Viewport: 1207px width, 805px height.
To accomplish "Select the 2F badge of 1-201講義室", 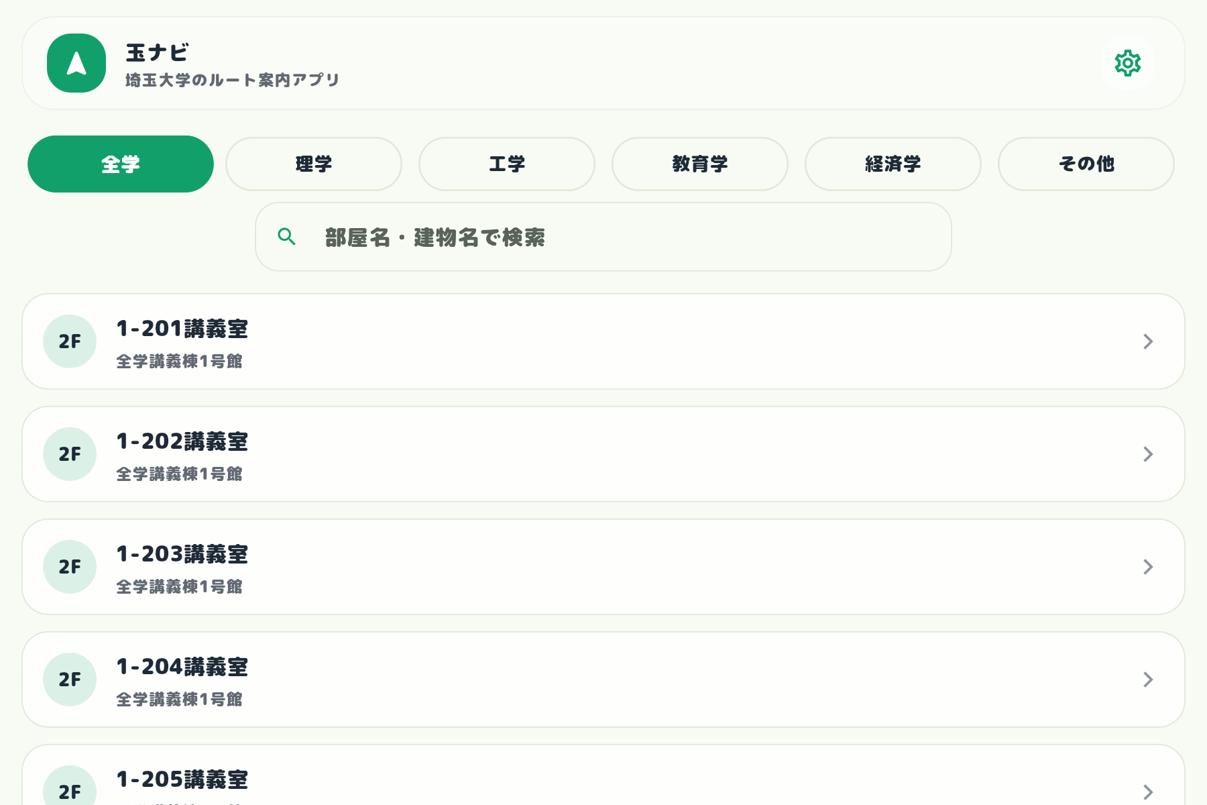I will click(x=69, y=341).
